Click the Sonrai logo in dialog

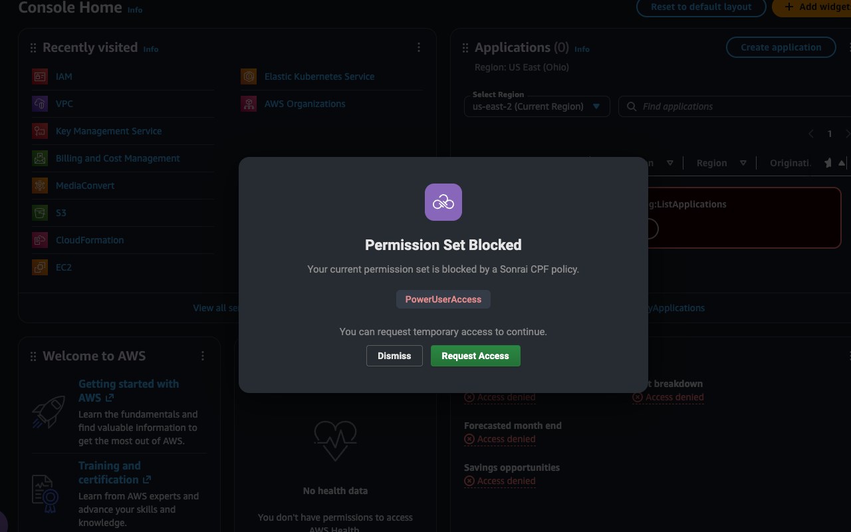point(443,202)
